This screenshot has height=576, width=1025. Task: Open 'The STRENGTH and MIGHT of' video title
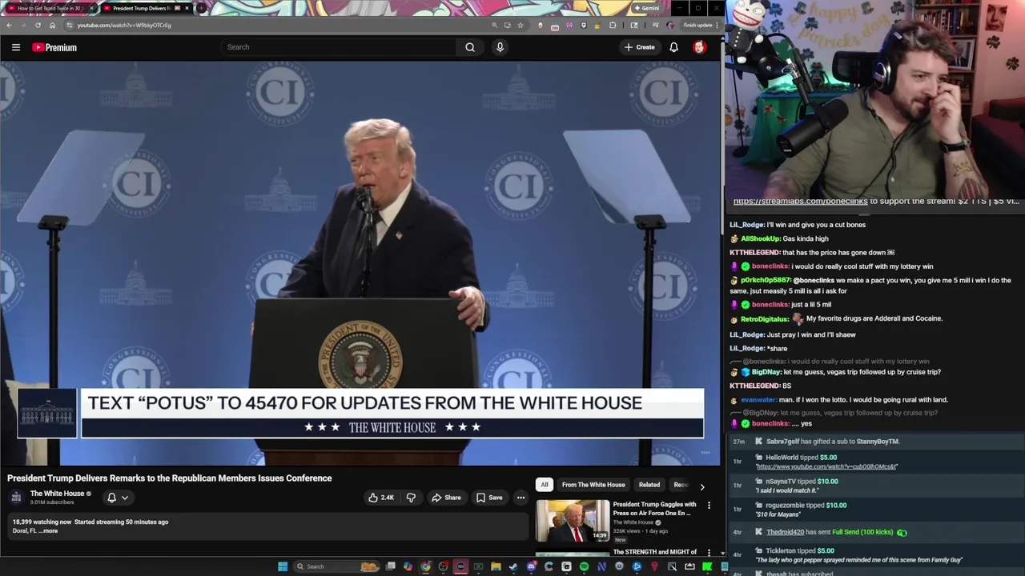[654, 552]
